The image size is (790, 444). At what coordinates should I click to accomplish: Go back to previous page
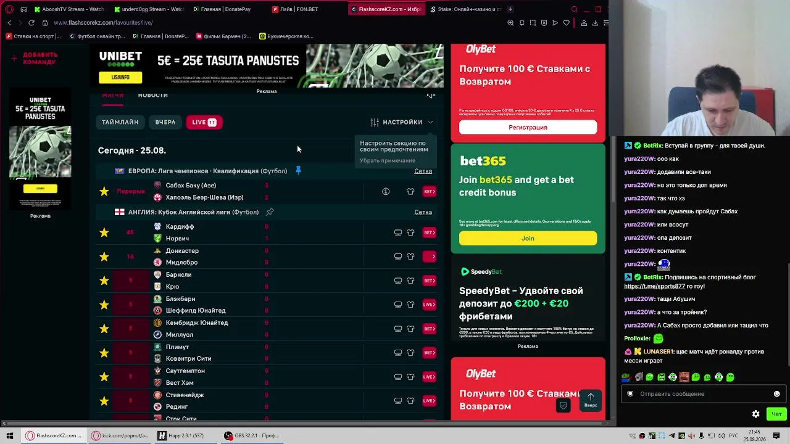click(9, 23)
